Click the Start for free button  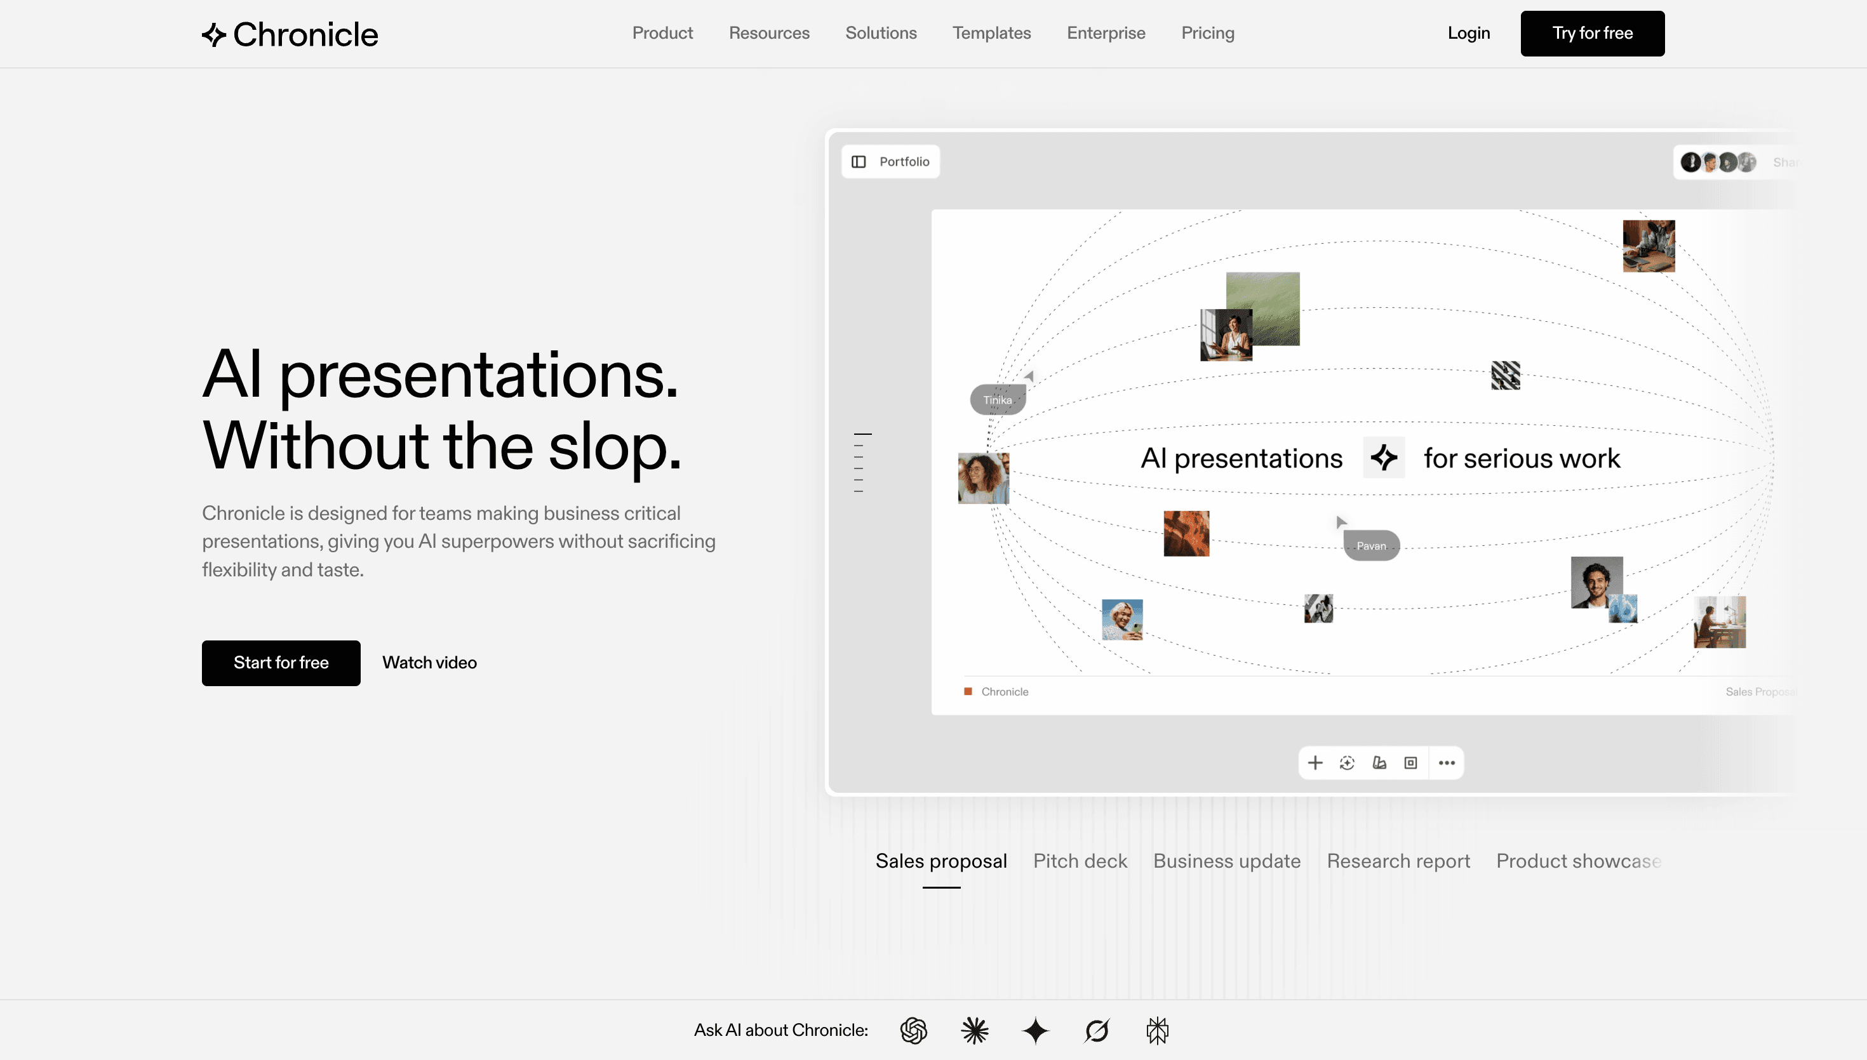[x=281, y=663]
